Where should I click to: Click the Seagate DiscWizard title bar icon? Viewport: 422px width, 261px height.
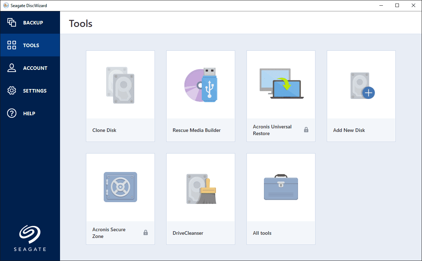tap(6, 5)
